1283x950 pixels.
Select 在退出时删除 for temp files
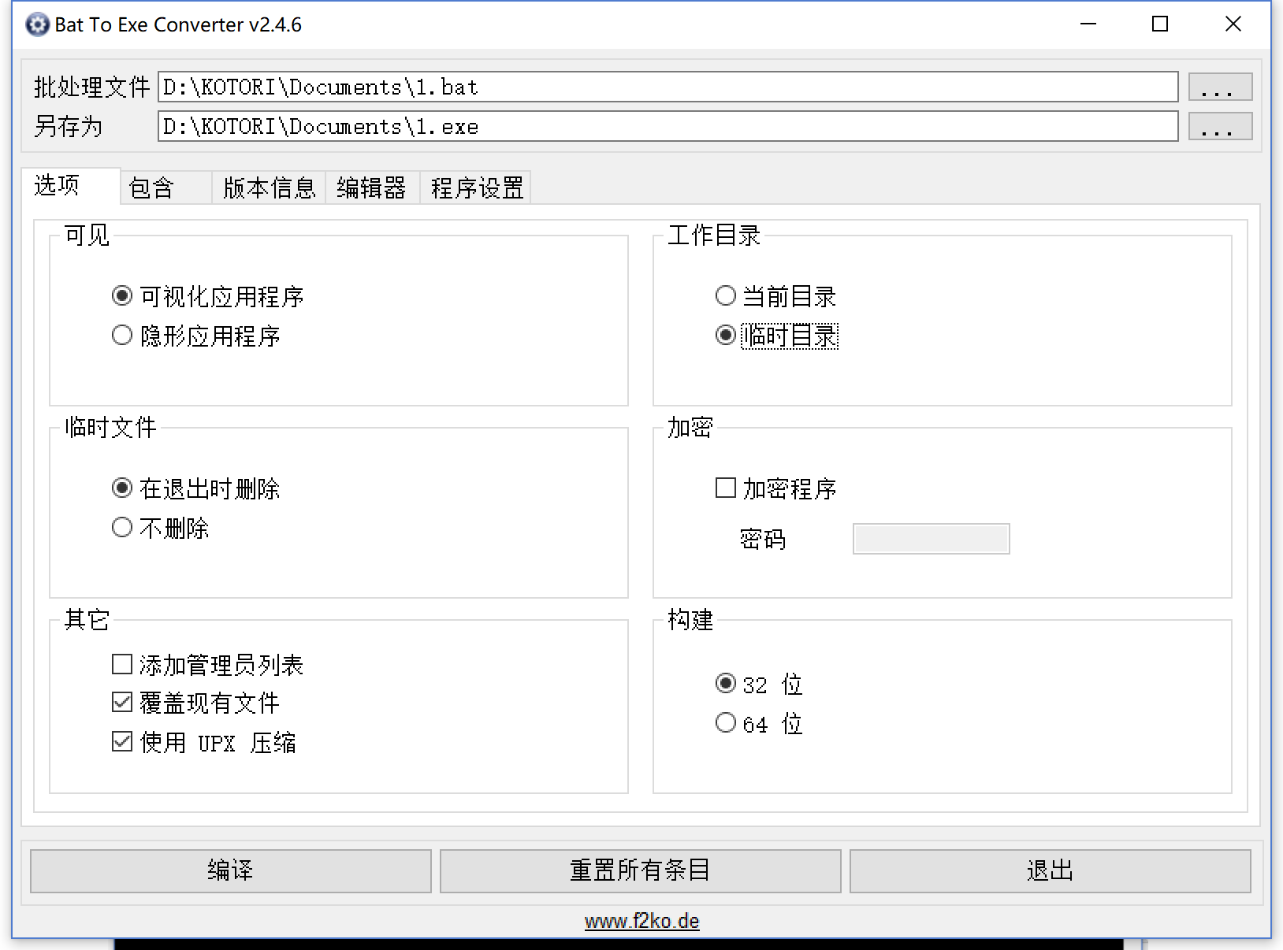pyautogui.click(x=195, y=488)
